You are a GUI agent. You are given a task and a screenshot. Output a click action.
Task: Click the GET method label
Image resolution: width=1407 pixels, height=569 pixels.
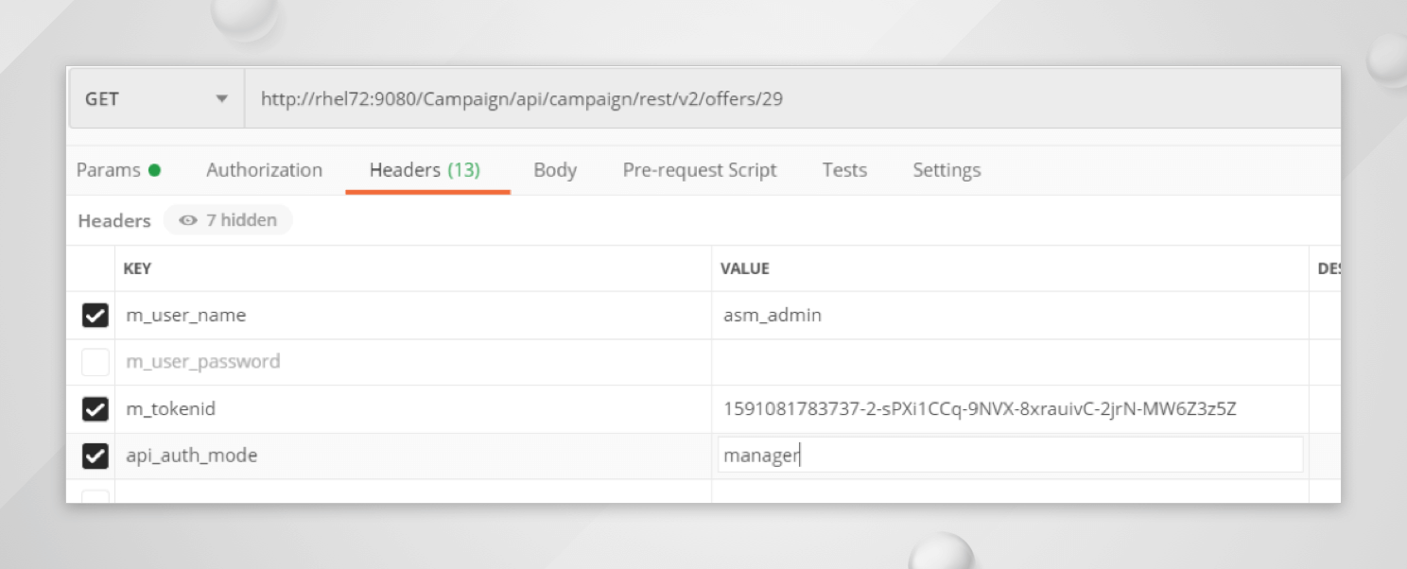(x=102, y=98)
